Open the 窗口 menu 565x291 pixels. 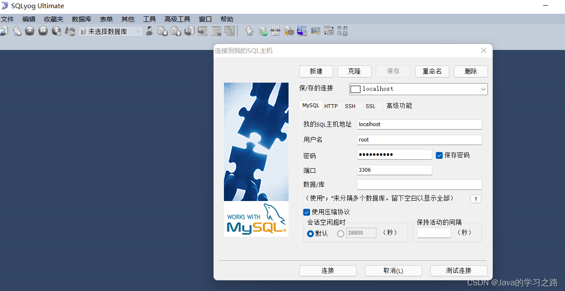(x=205, y=19)
